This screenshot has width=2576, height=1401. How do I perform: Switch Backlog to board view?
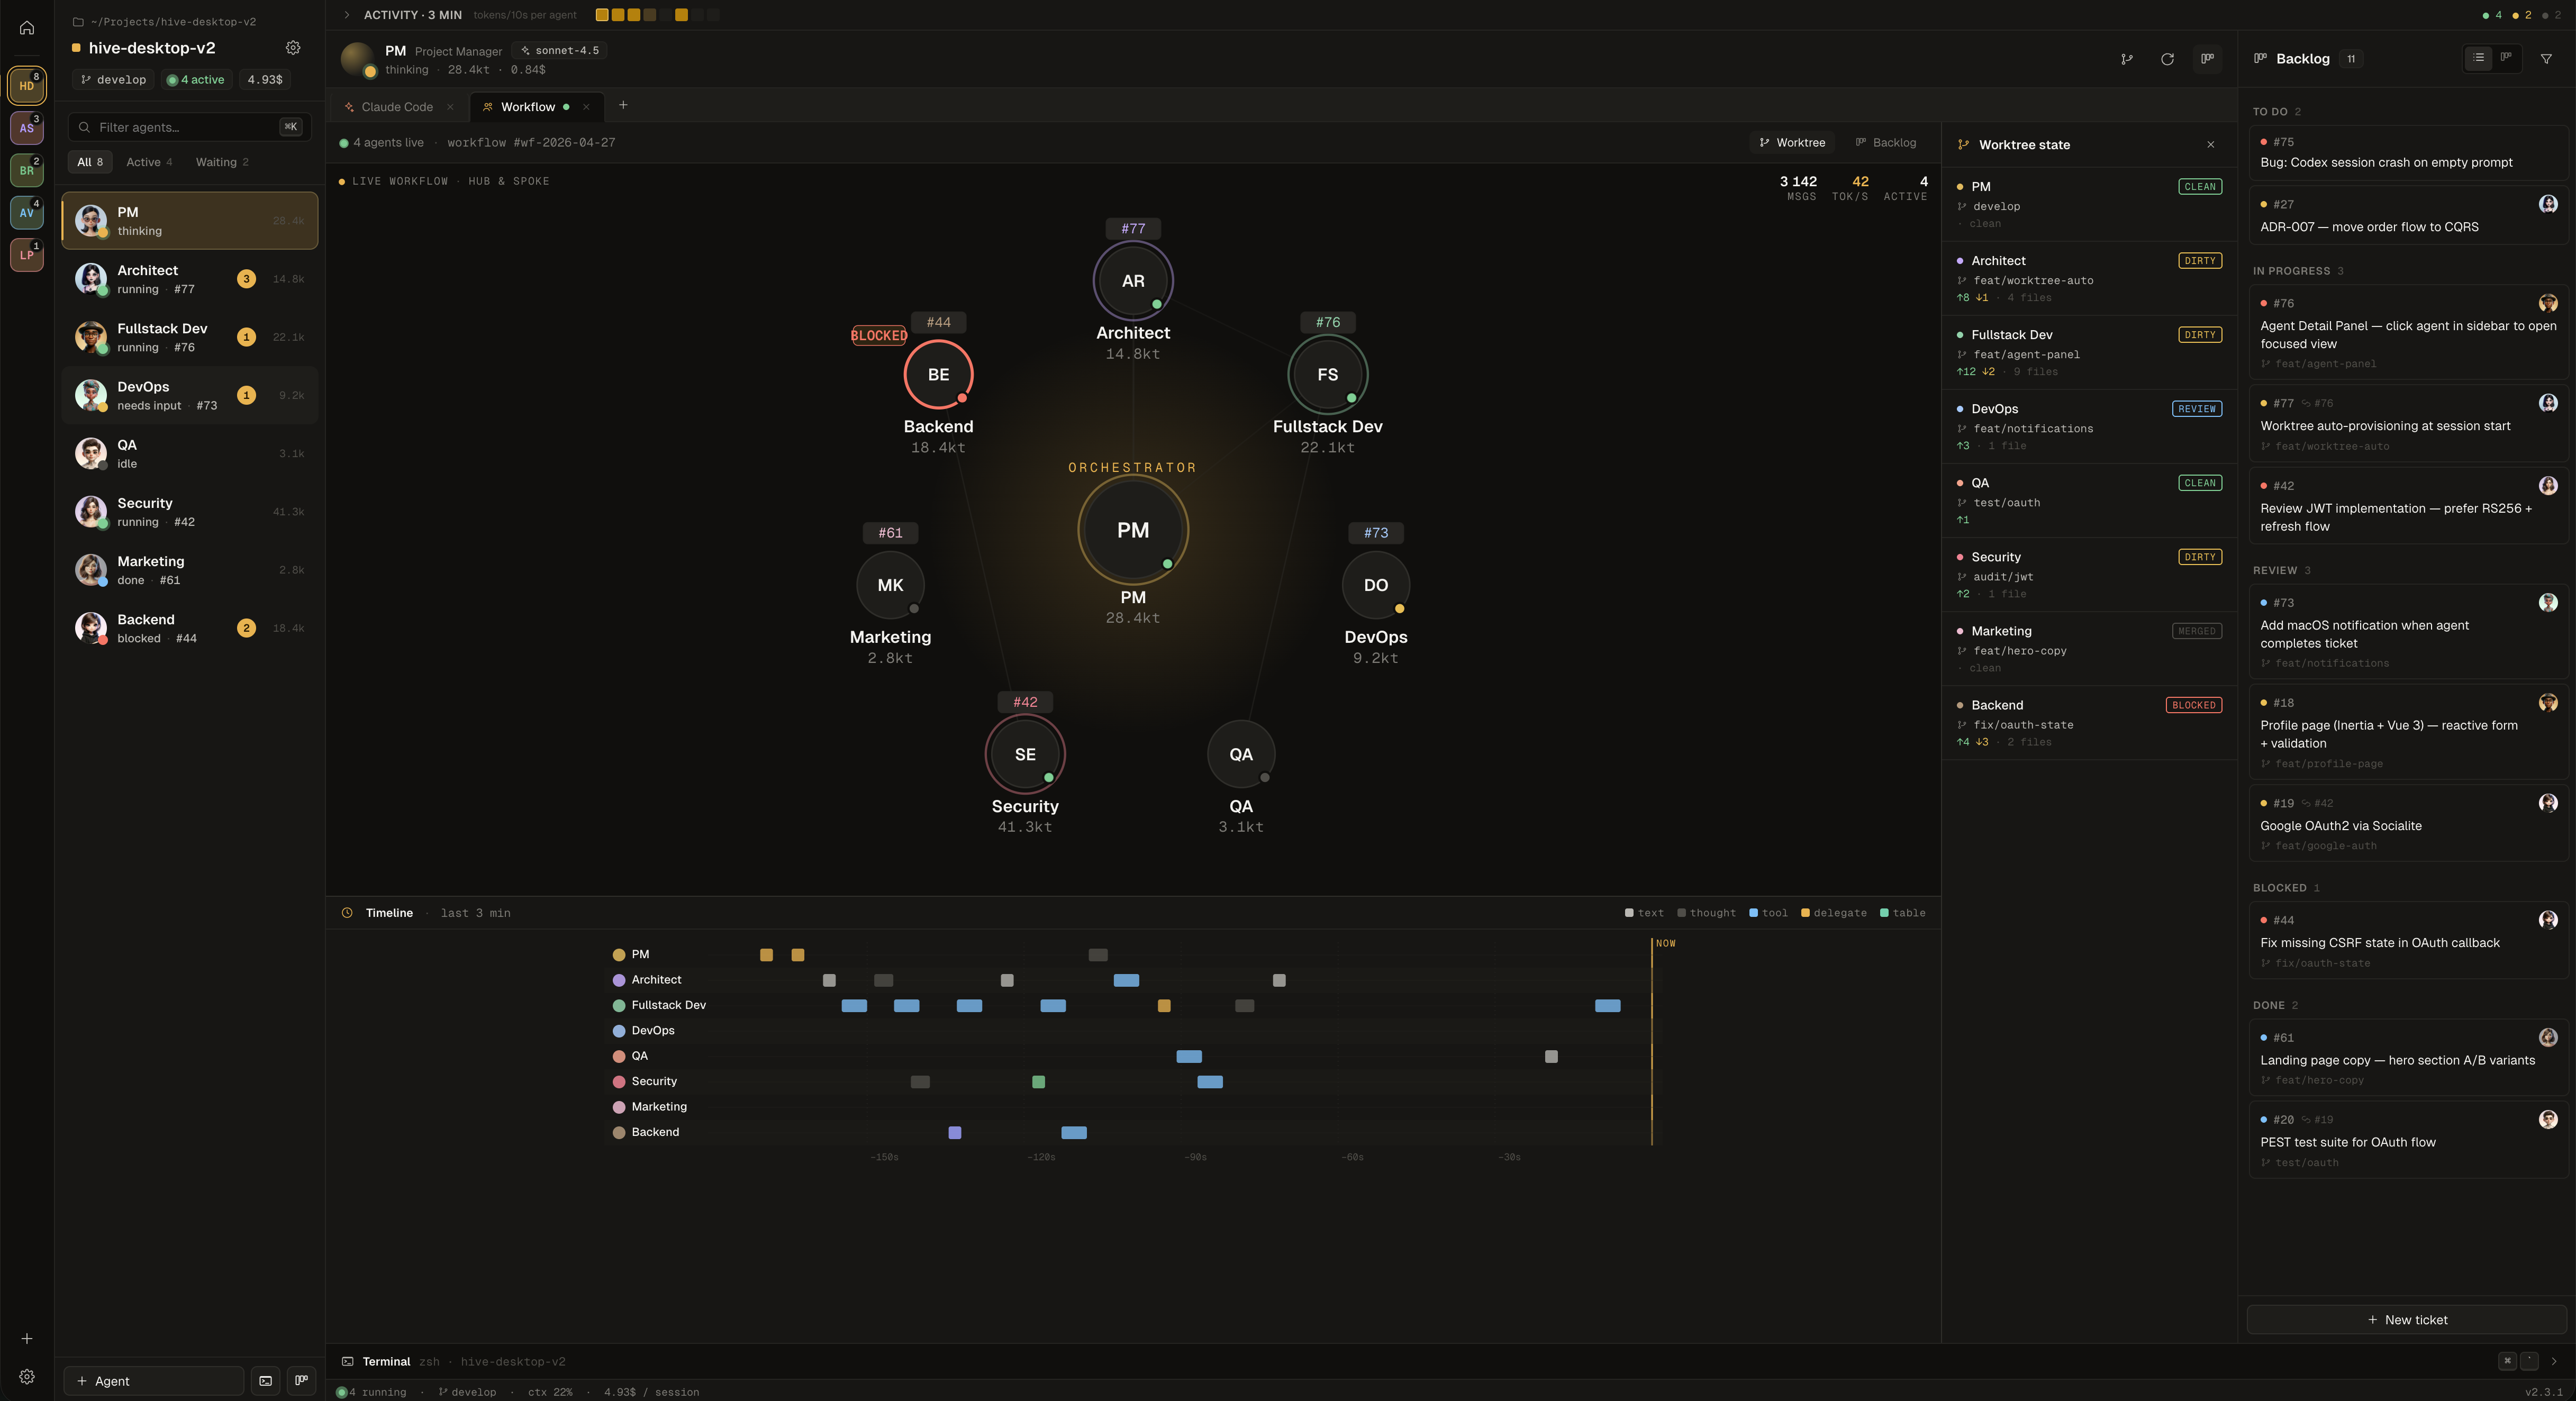(x=2506, y=58)
